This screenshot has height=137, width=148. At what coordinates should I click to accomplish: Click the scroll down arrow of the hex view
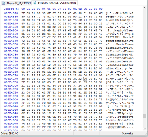[145, 129]
